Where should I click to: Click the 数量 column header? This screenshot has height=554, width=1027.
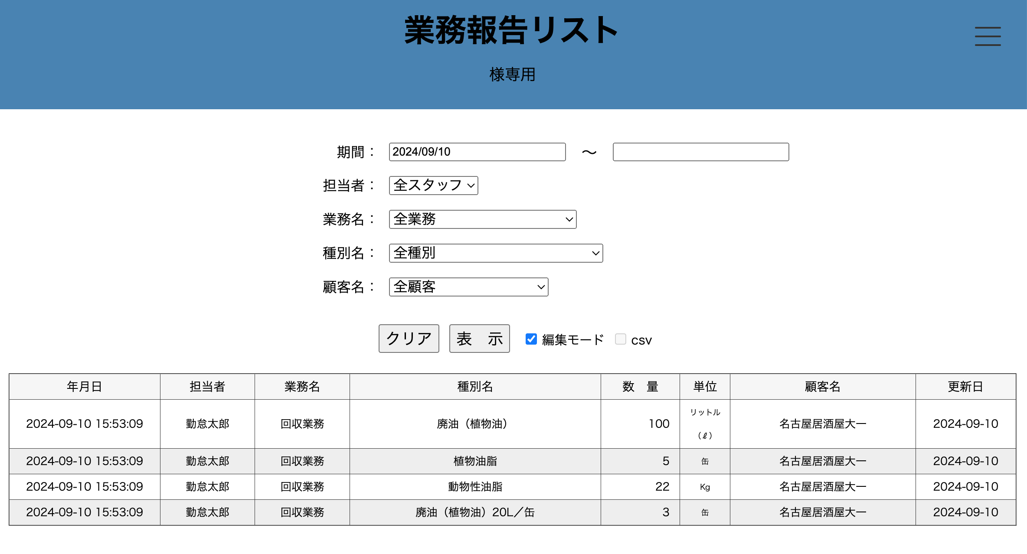640,386
